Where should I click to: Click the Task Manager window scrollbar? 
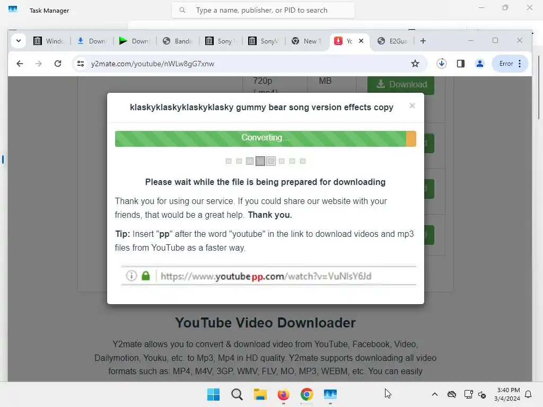pos(539,87)
